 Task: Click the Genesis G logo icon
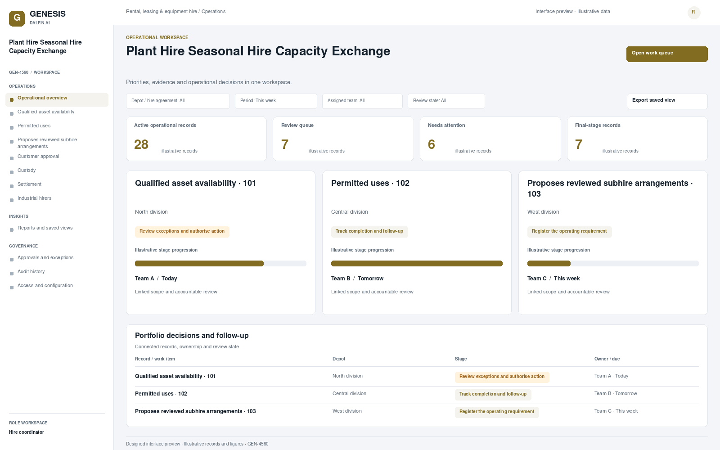click(x=17, y=18)
